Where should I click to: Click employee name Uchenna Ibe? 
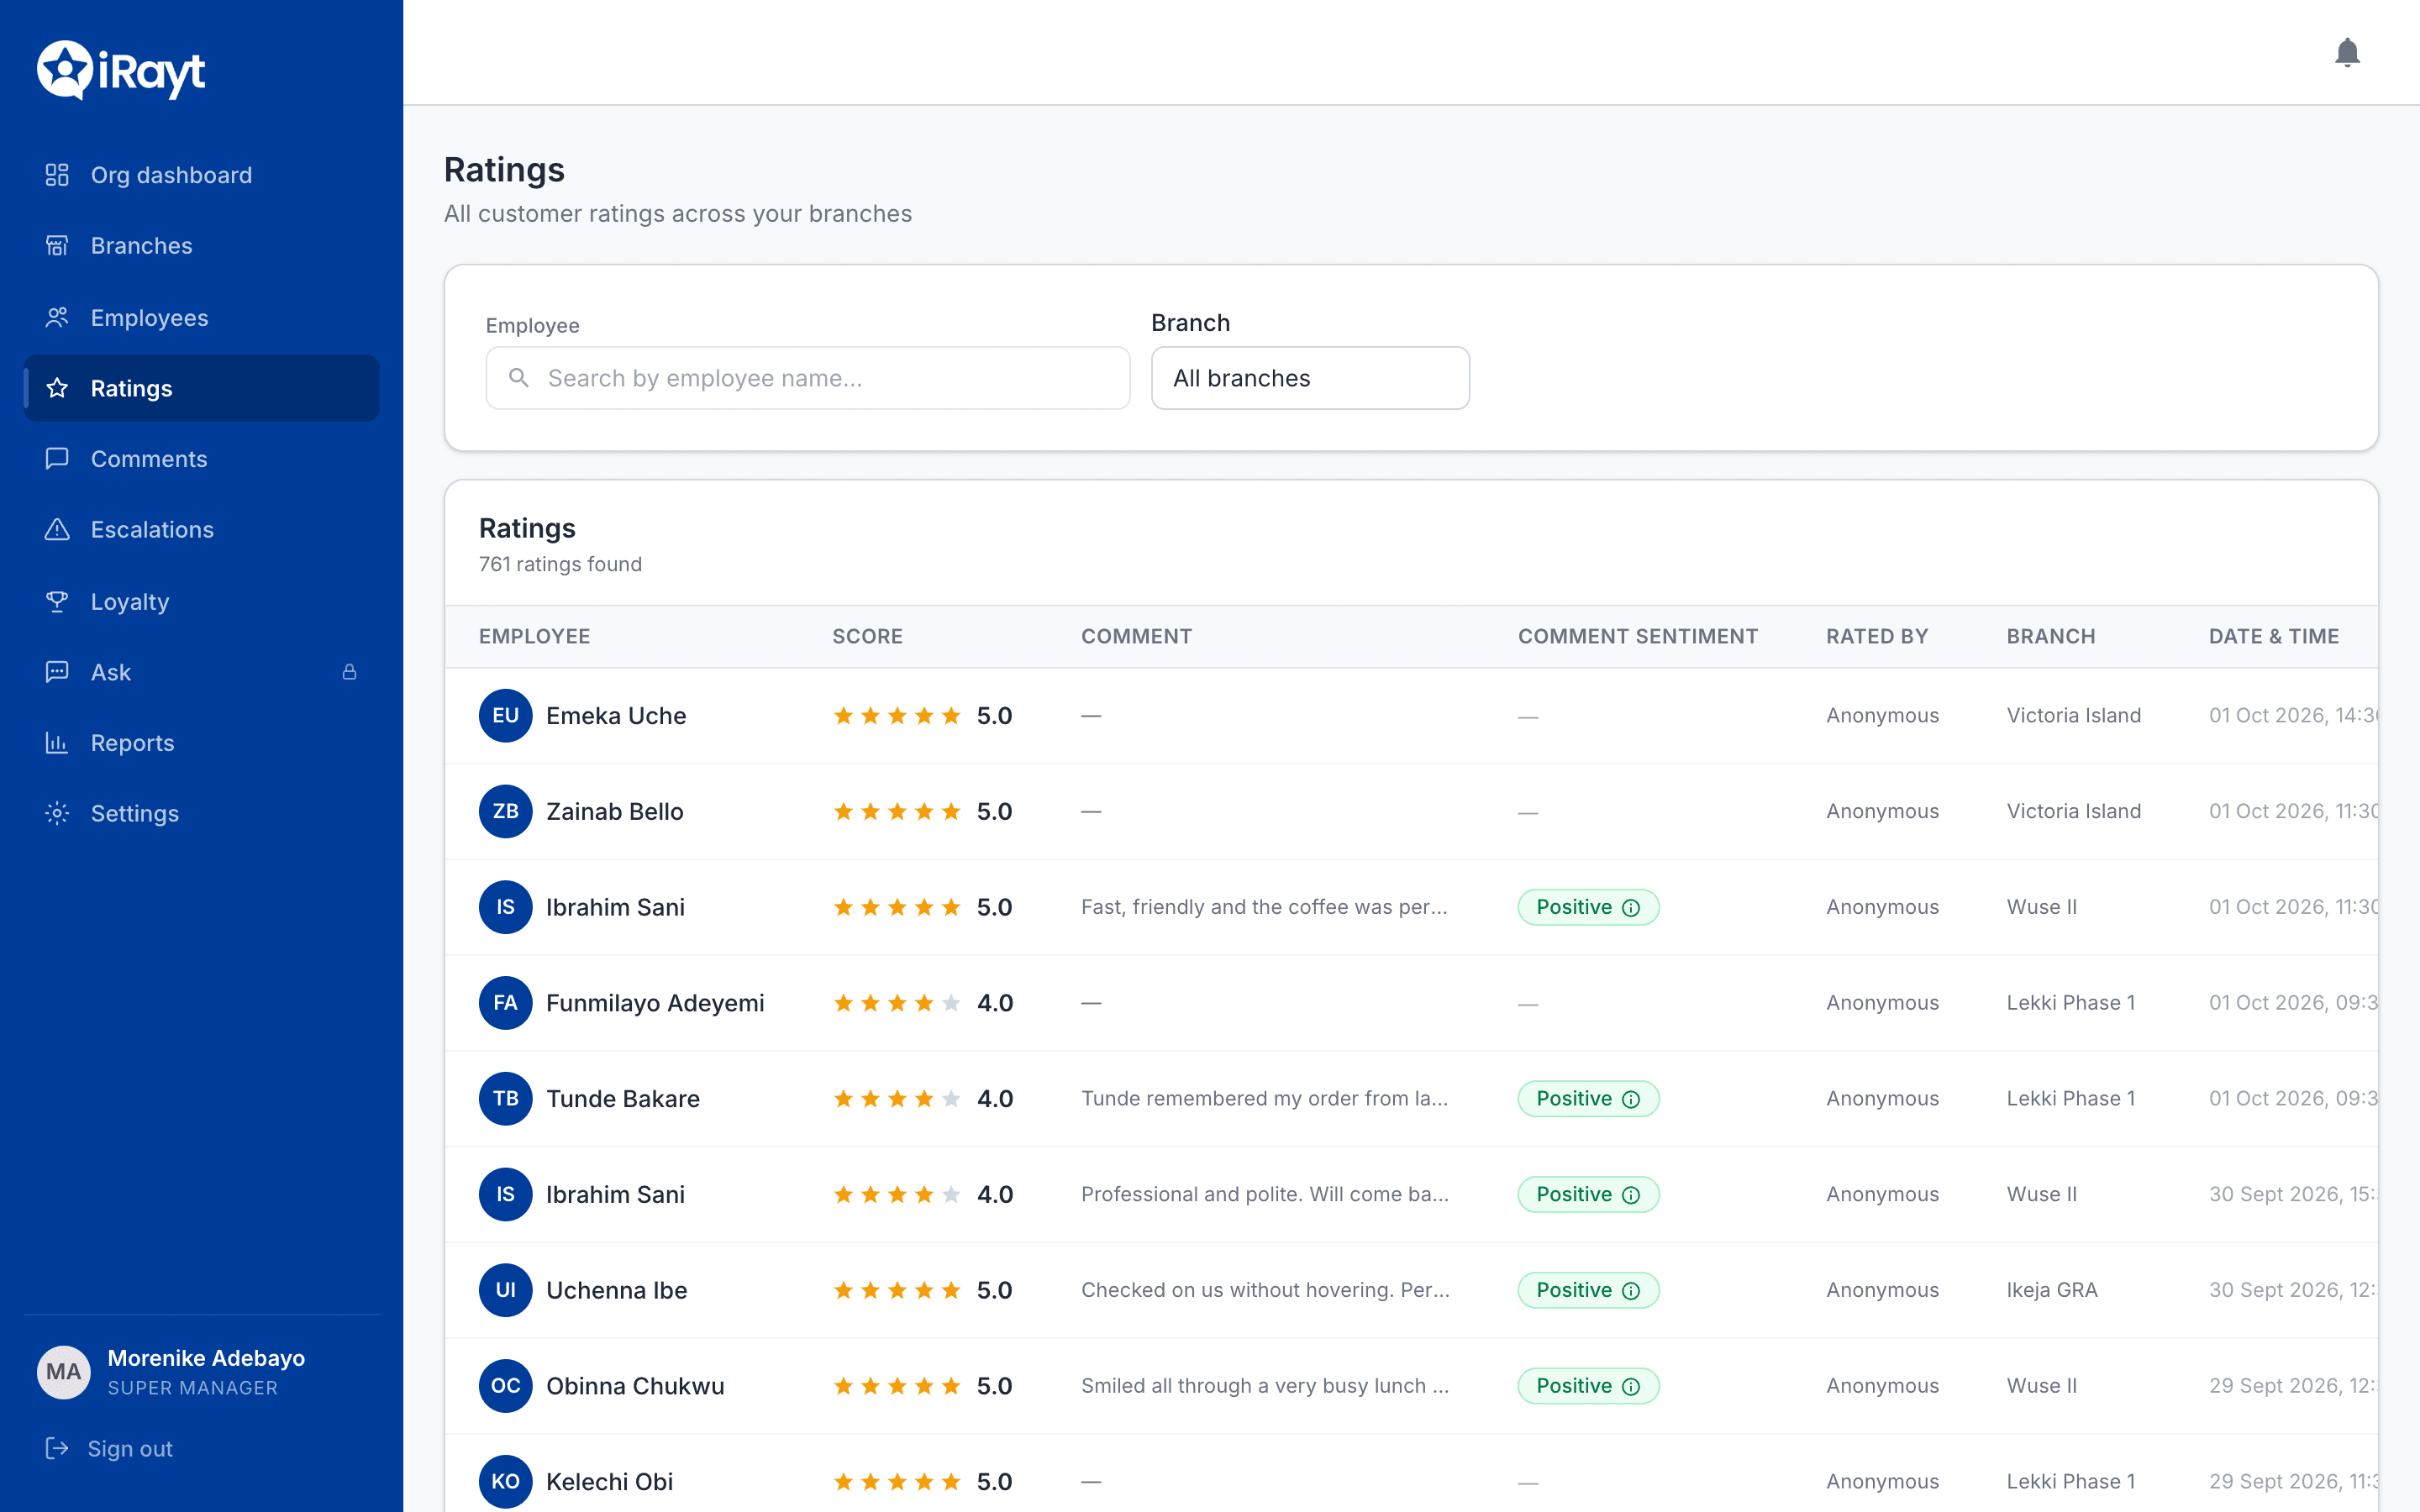click(x=617, y=1291)
